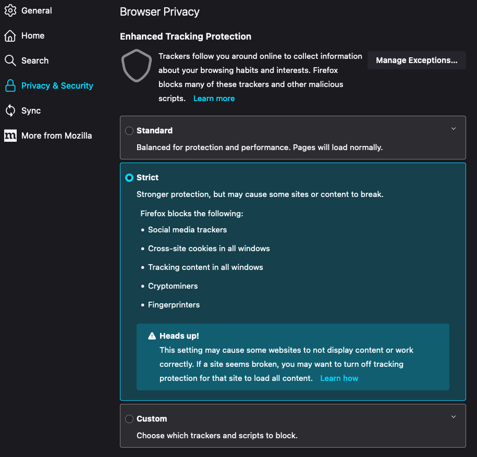The image size is (477, 457).
Task: Click the Privacy & Security lock icon
Action: [x=10, y=85]
